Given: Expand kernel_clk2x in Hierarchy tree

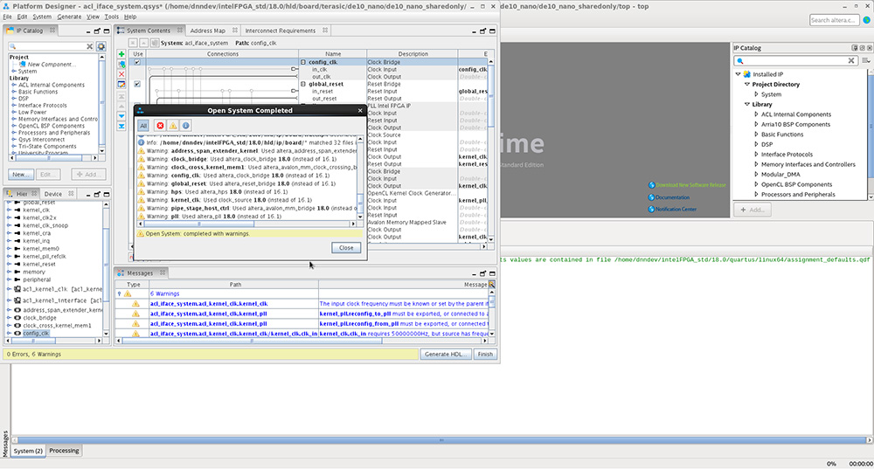Looking at the screenshot, I should coord(9,217).
